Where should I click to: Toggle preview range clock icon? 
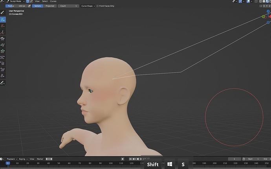(244, 159)
